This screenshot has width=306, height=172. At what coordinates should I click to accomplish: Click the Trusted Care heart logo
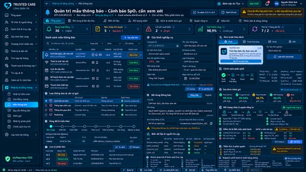(x=8, y=5)
